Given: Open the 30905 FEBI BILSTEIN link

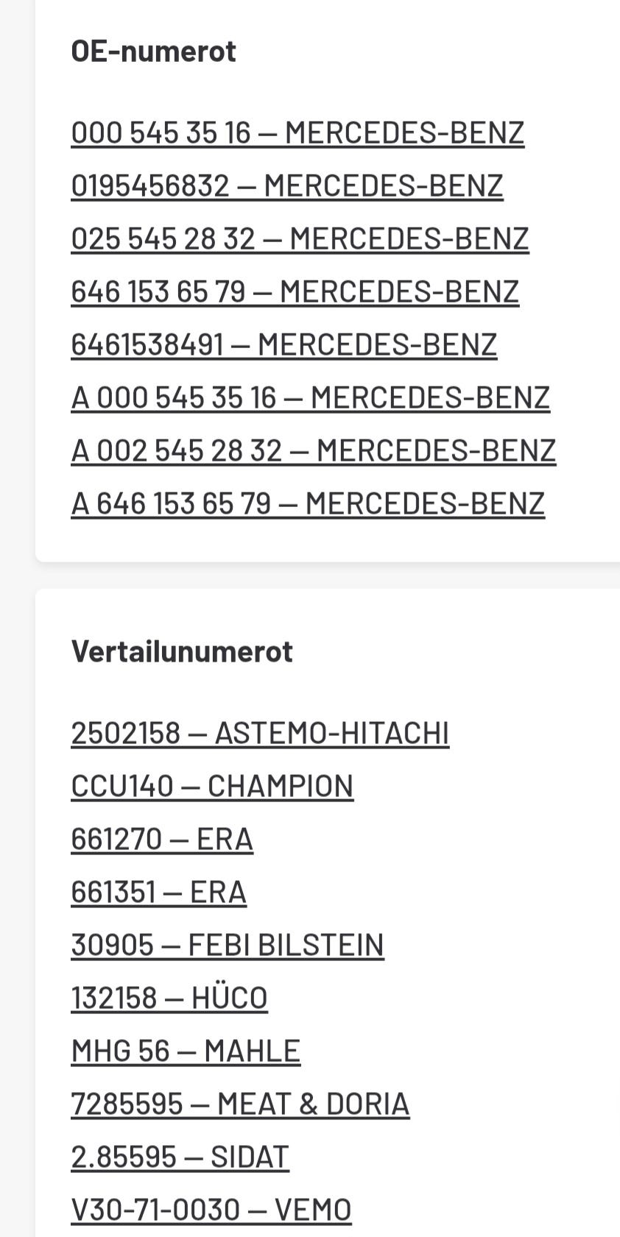Looking at the screenshot, I should tap(228, 946).
